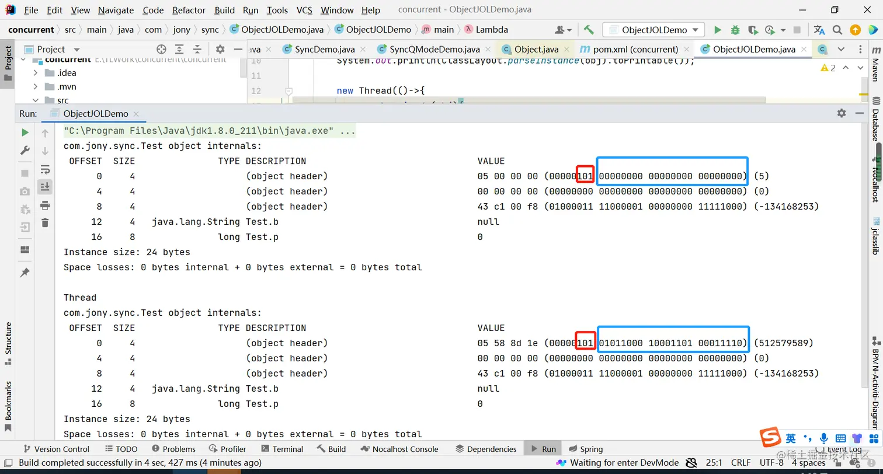The image size is (883, 474).
Task: Run ObjectJOLDemo from the main toolbar
Action: click(x=718, y=30)
